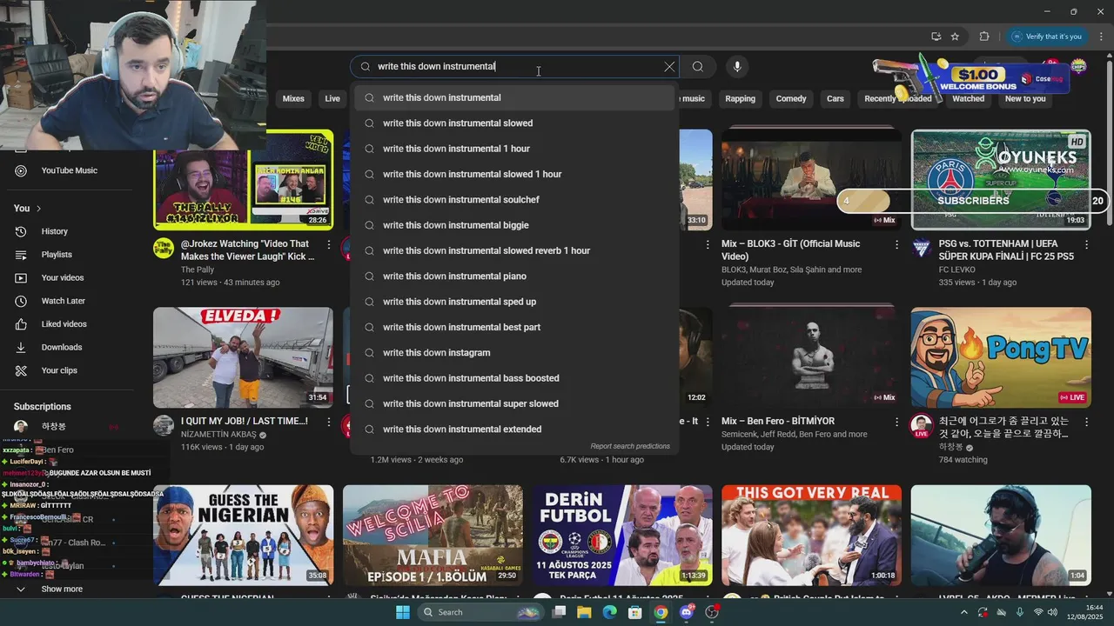1114x626 pixels.
Task: Open channel 'FC LEVKO' link
Action: pos(959,270)
